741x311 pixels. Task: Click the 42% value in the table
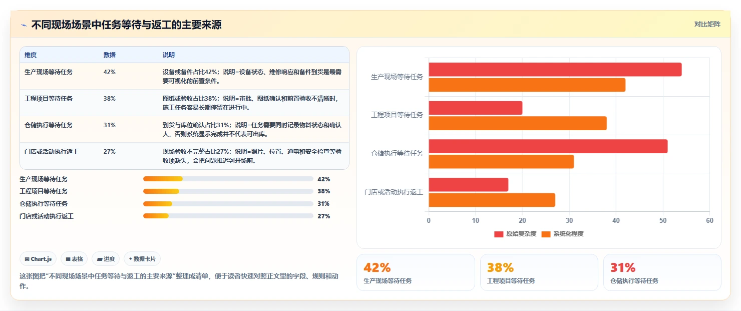pyautogui.click(x=109, y=72)
